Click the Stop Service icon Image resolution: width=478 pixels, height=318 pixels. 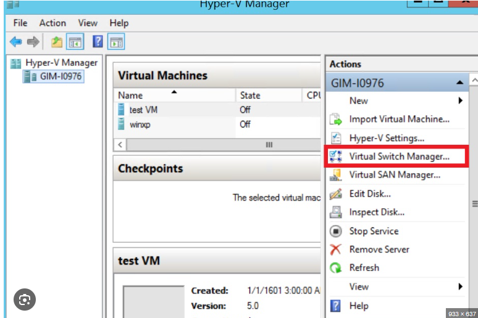335,231
